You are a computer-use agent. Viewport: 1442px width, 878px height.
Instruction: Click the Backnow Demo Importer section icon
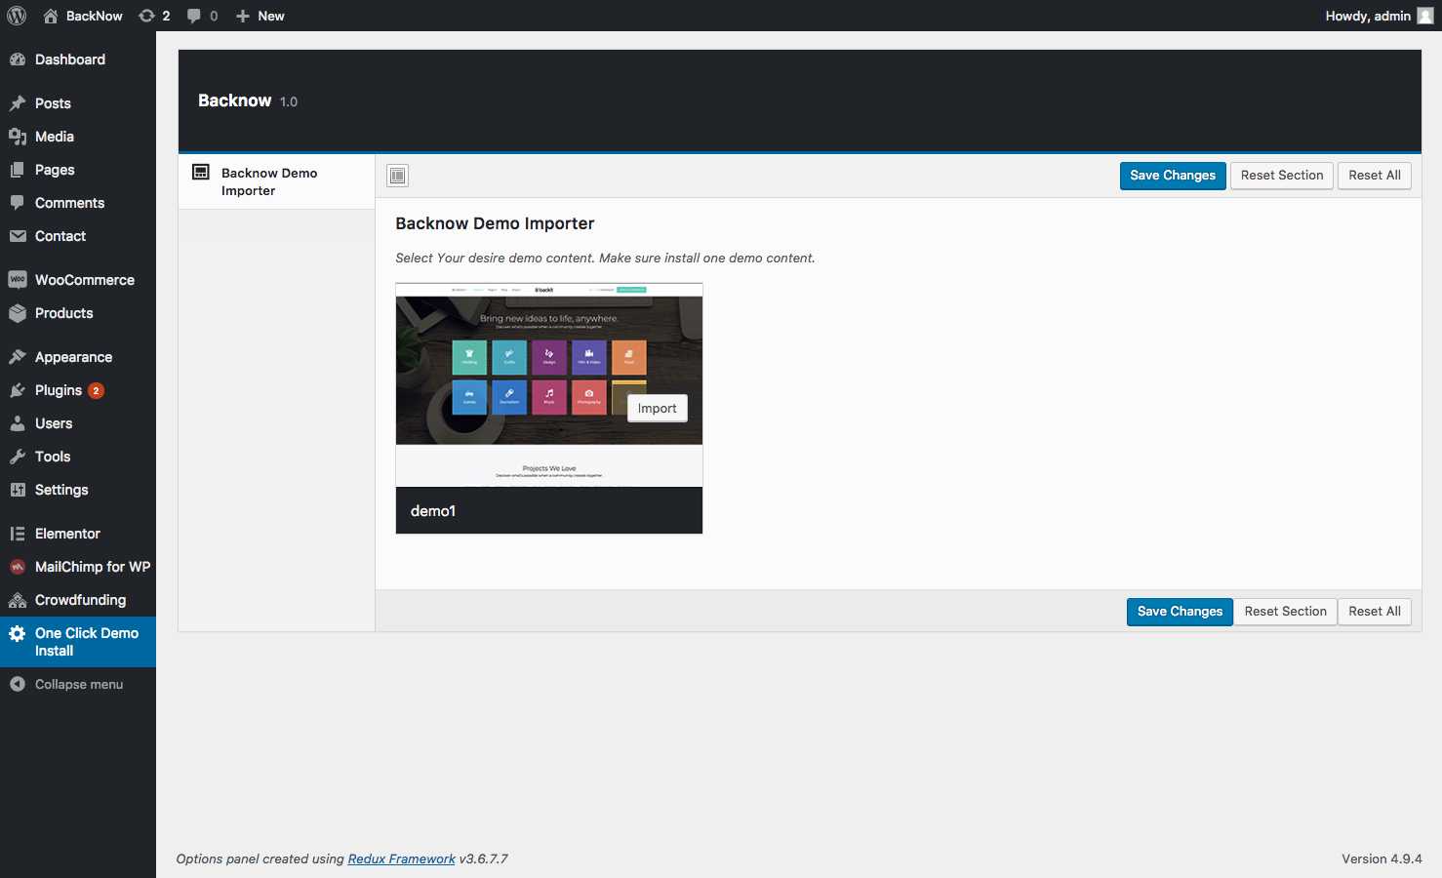[x=201, y=173]
